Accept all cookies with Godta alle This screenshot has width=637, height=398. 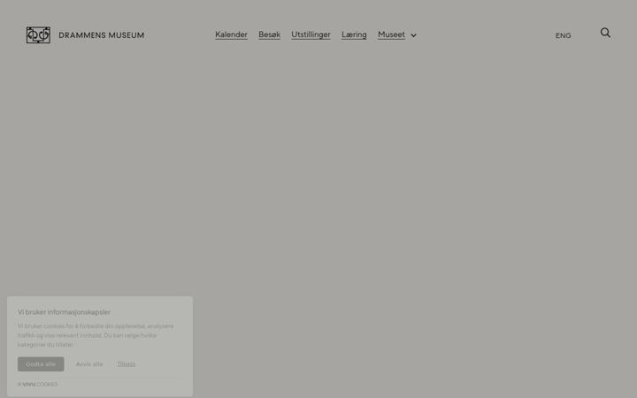point(41,364)
